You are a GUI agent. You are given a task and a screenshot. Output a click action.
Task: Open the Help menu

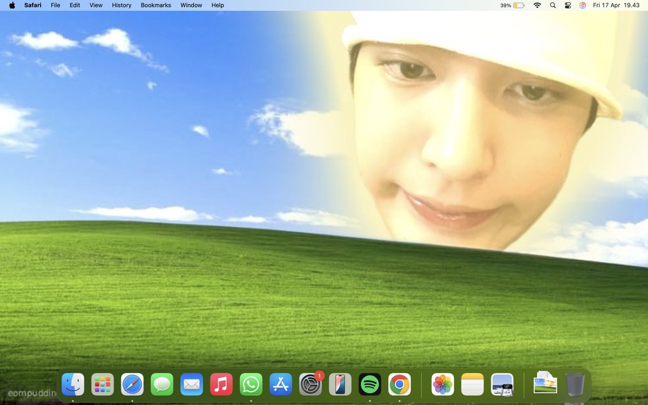[218, 5]
